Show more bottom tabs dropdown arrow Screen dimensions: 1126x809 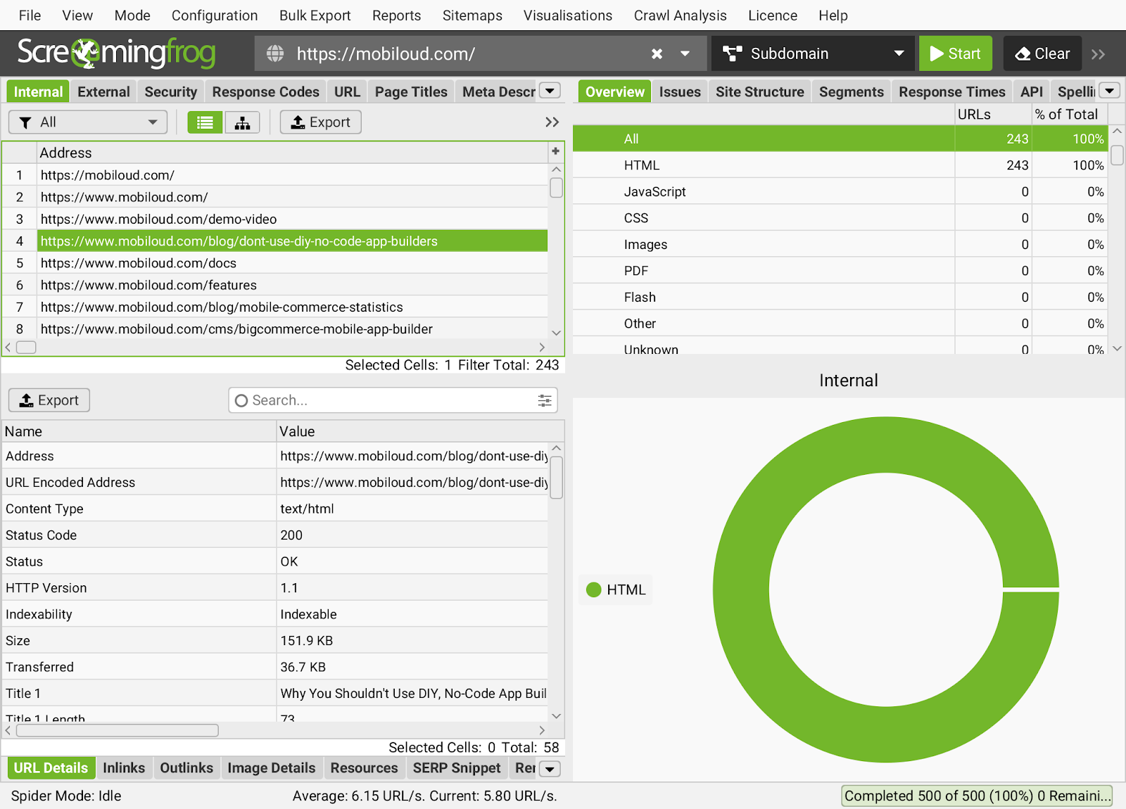click(550, 769)
